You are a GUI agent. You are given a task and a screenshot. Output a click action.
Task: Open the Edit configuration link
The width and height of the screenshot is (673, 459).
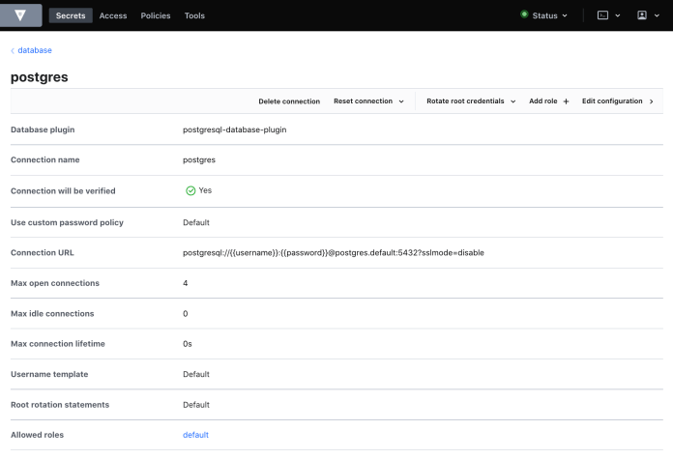[612, 101]
